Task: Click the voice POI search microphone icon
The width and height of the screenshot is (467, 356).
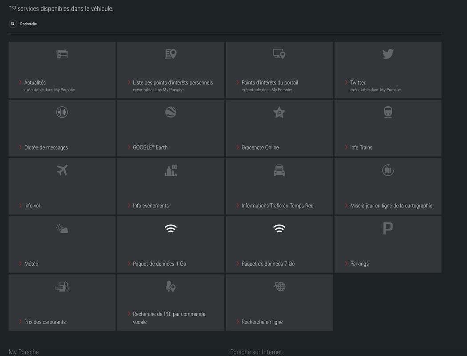Action: tap(171, 287)
